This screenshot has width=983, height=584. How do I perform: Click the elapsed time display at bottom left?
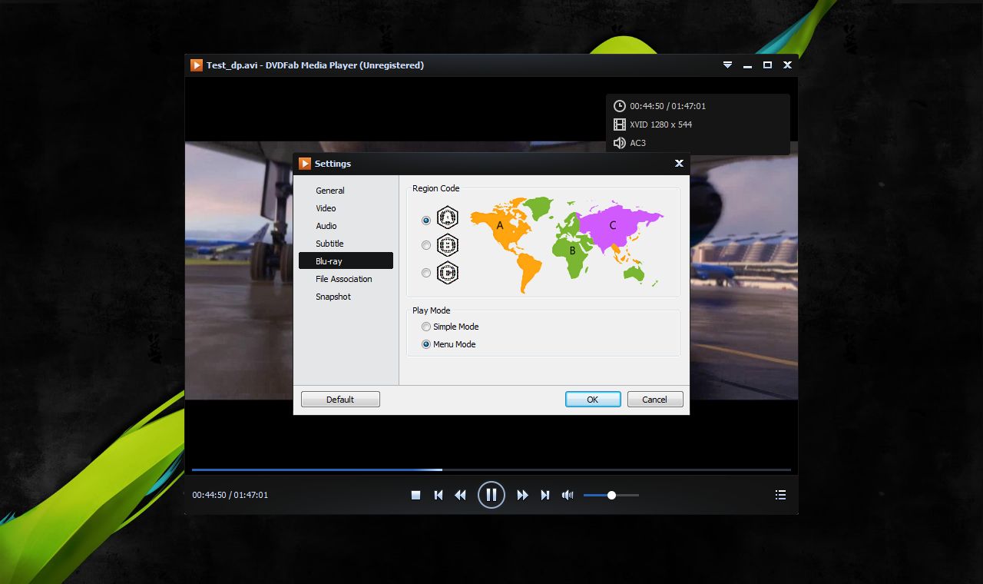pos(230,495)
